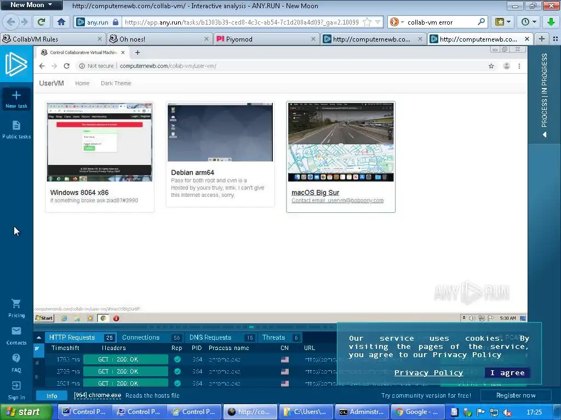
Task: Select the HTTP Requests tab
Action: (x=80, y=337)
